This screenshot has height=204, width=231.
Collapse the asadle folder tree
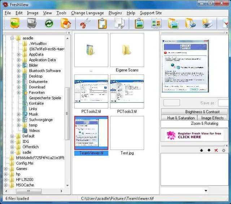tap(12, 38)
